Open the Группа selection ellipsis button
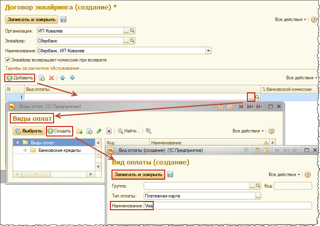Viewport: 320px width, 226px height. point(252,186)
